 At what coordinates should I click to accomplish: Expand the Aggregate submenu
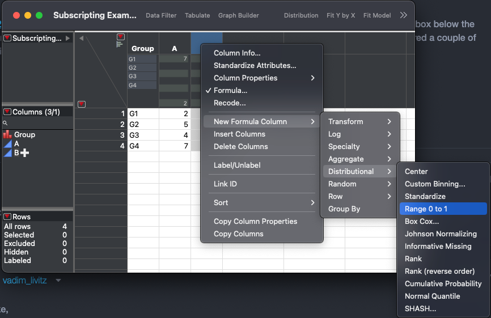point(359,159)
